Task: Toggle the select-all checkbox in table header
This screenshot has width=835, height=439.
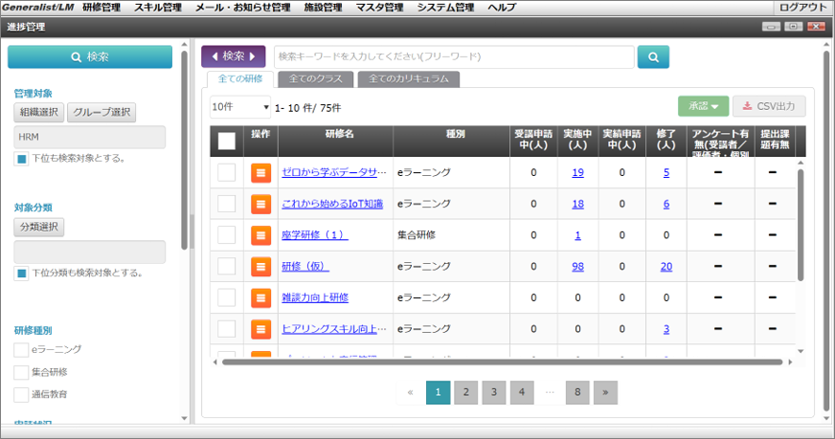Action: tap(226, 142)
